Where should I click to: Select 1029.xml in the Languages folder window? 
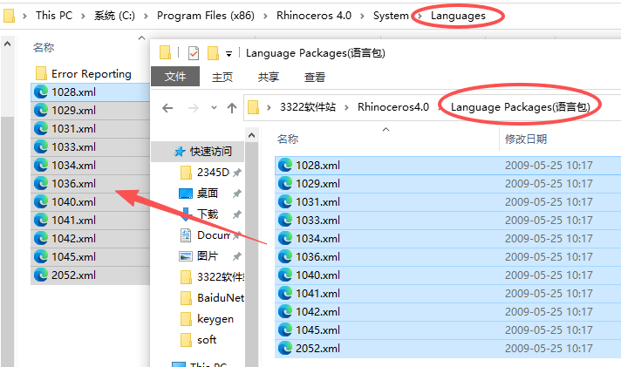(91, 110)
